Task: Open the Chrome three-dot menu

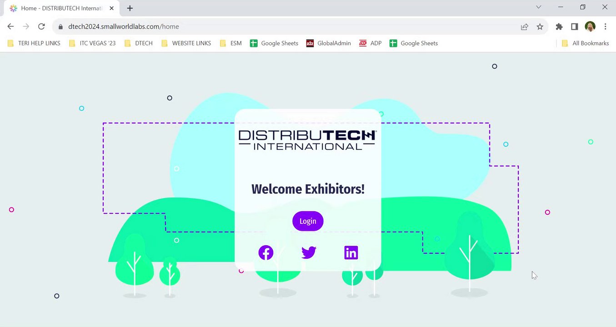Action: click(x=605, y=27)
